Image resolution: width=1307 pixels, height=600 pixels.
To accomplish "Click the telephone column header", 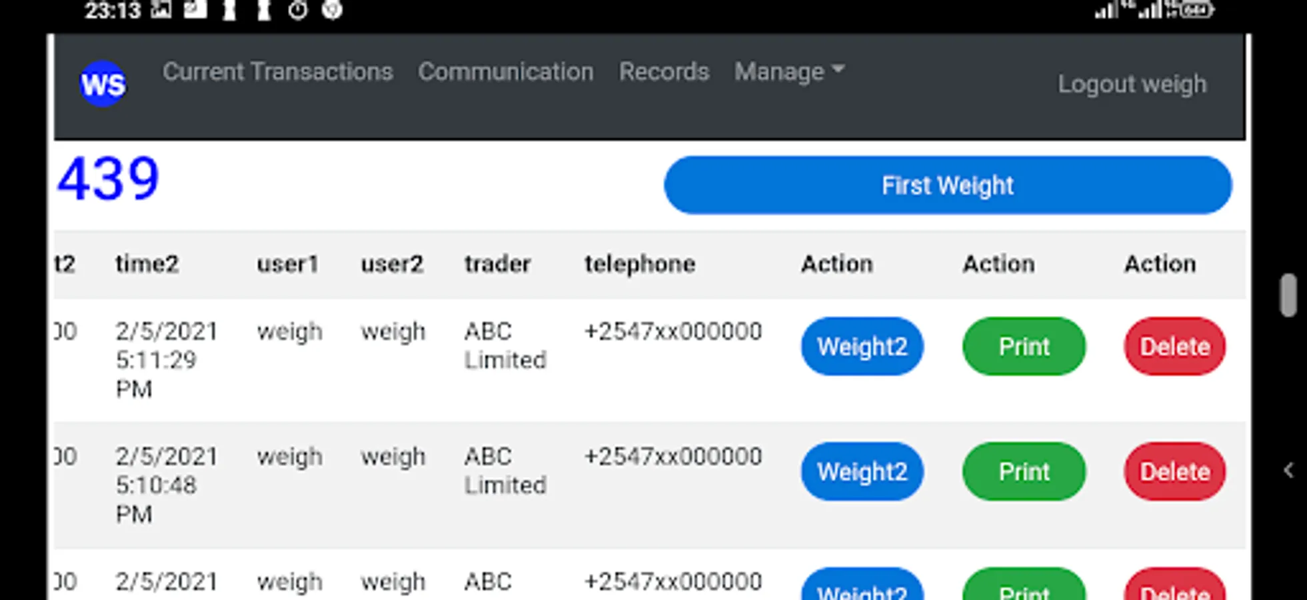I will pyautogui.click(x=640, y=264).
